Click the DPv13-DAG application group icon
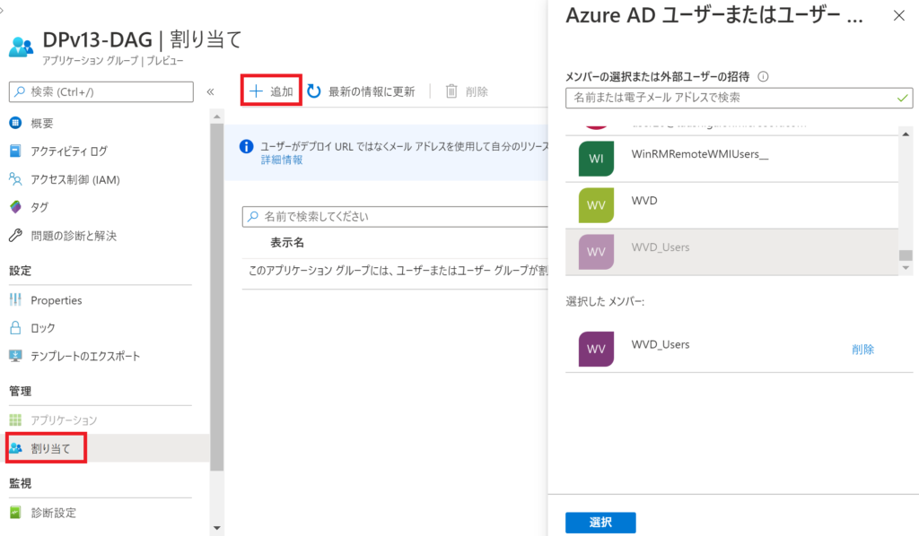The image size is (919, 536). [22, 47]
